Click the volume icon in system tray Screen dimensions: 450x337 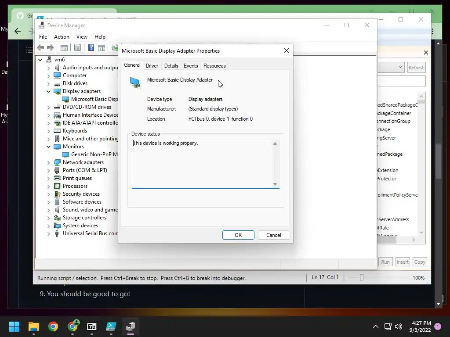[x=398, y=326]
